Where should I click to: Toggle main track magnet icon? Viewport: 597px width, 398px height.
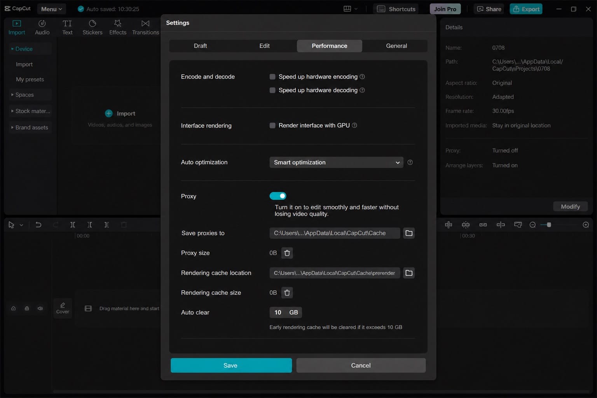449,225
